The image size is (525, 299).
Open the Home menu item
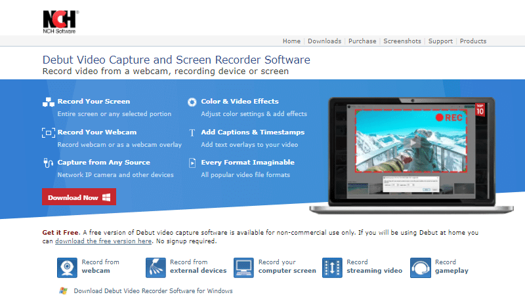pos(291,41)
